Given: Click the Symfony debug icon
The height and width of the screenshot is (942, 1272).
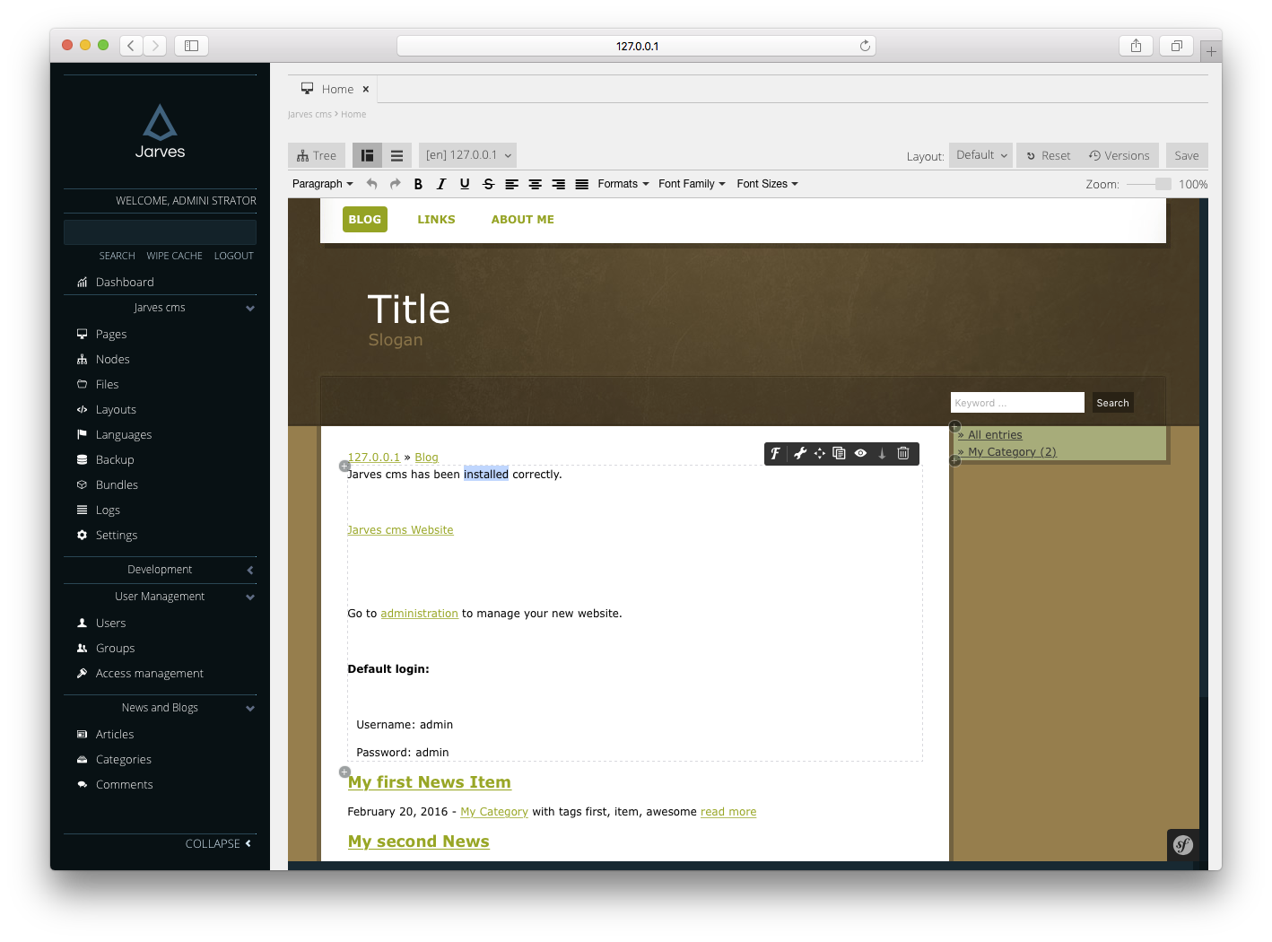Looking at the screenshot, I should click(1183, 845).
